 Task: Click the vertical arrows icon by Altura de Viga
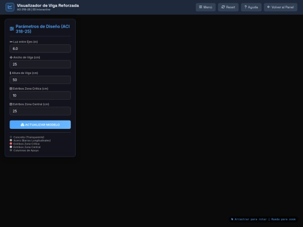[11, 73]
